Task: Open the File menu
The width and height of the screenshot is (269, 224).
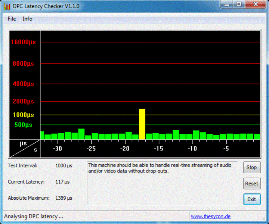Action: [x=12, y=19]
